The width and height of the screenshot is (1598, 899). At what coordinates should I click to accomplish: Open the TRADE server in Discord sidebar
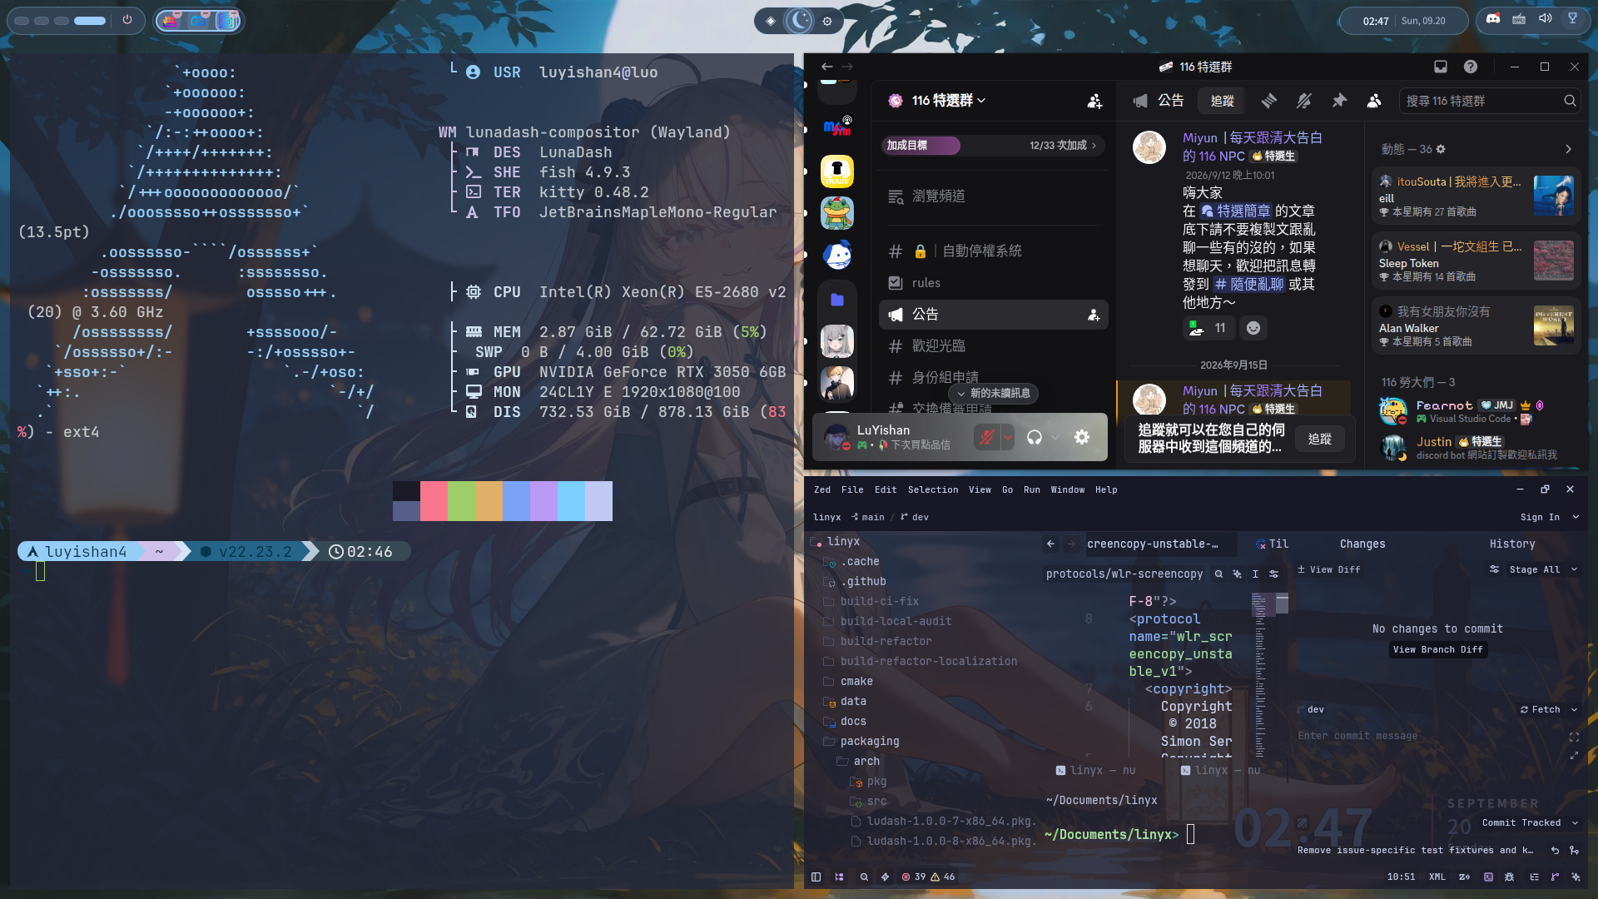(x=837, y=171)
